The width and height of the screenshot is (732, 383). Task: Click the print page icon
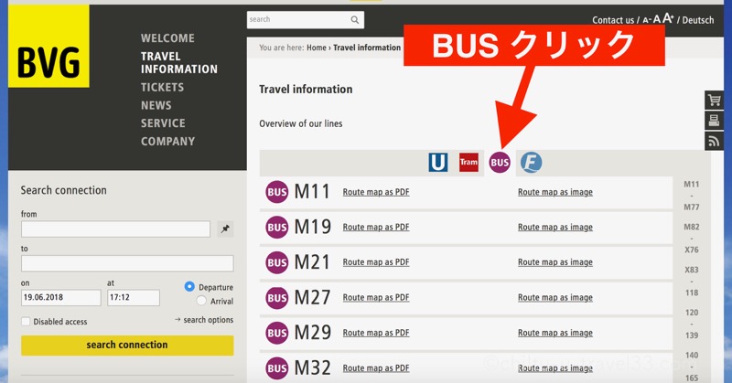pyautogui.click(x=714, y=121)
